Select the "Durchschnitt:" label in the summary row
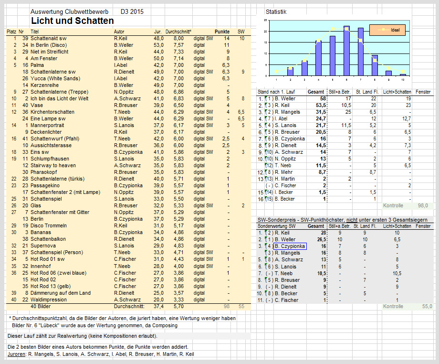439x364 pixels. (129, 307)
